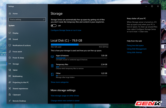Expand Show more categories
Viewport: 166px width, 108px height.
pyautogui.click(x=60, y=82)
